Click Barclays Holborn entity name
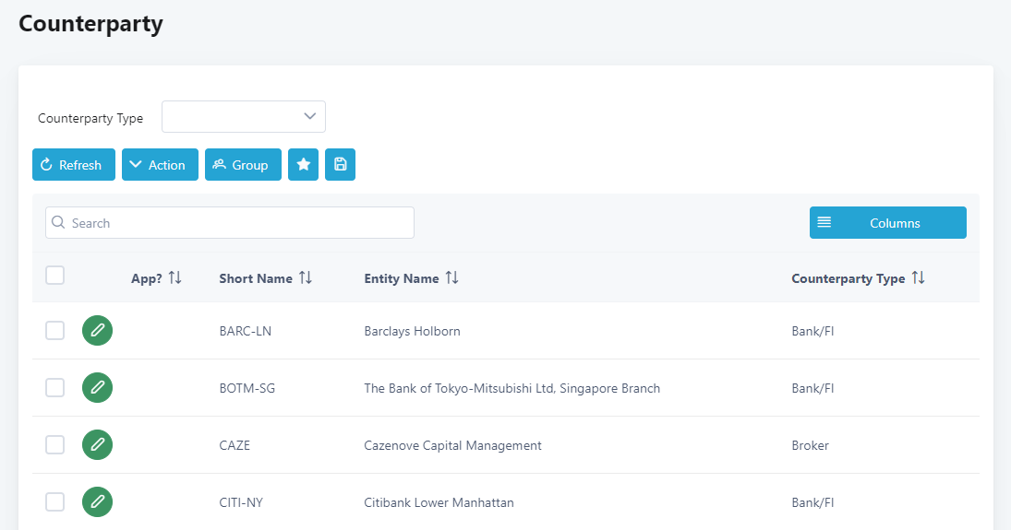The width and height of the screenshot is (1011, 530). 412,331
